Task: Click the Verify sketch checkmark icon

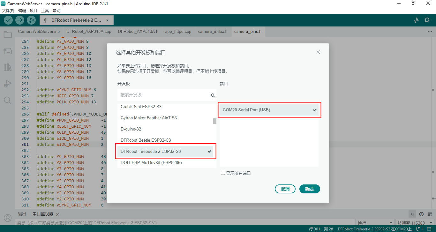Action: coord(8,20)
